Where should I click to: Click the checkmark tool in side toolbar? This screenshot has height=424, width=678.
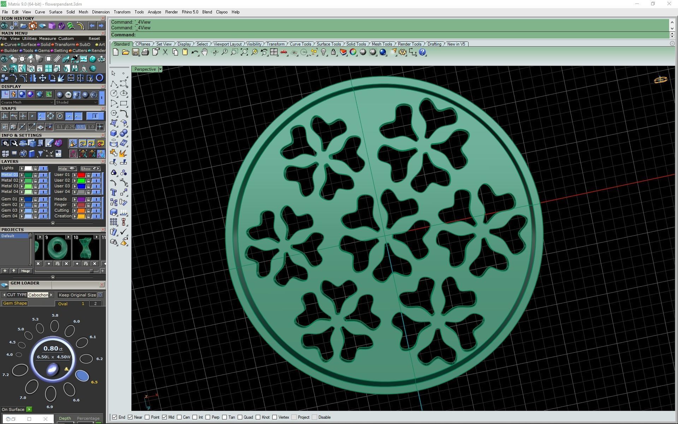124,232
